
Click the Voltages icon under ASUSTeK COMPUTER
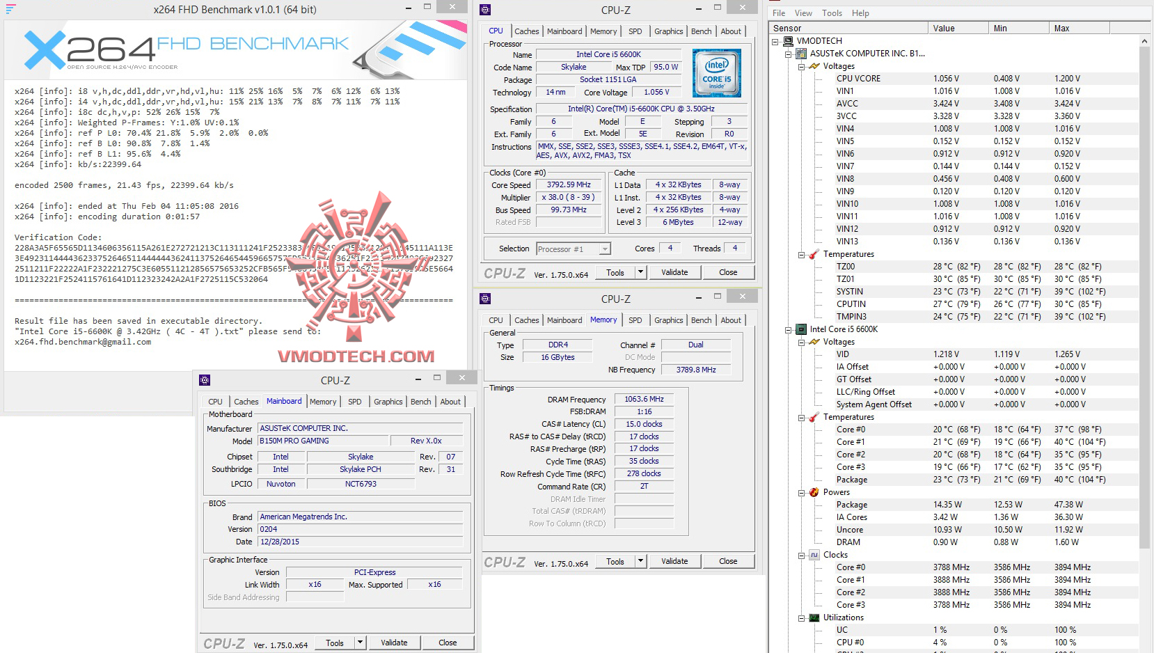[814, 66]
